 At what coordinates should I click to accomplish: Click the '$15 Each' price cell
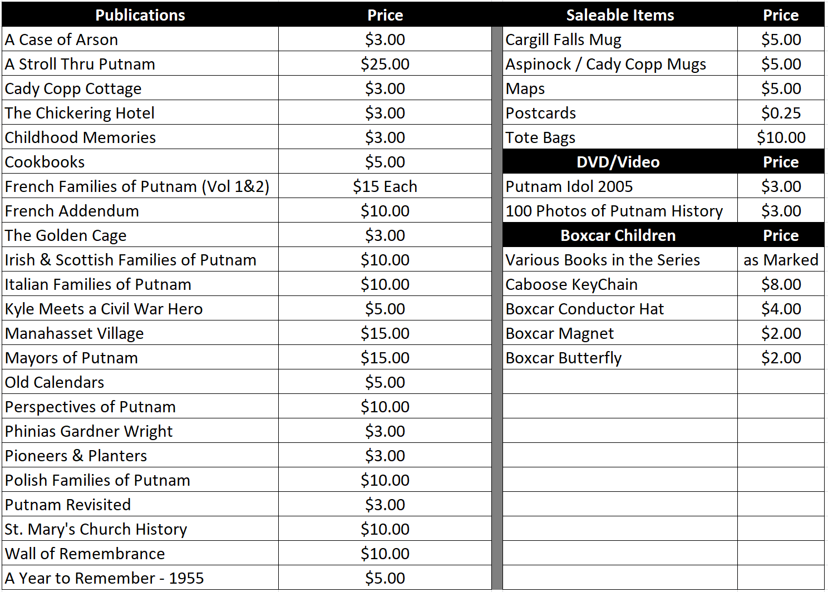tap(385, 186)
